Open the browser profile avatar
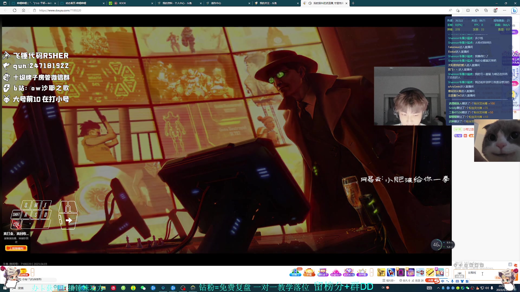Screen dimensions: 520x292 495,10
